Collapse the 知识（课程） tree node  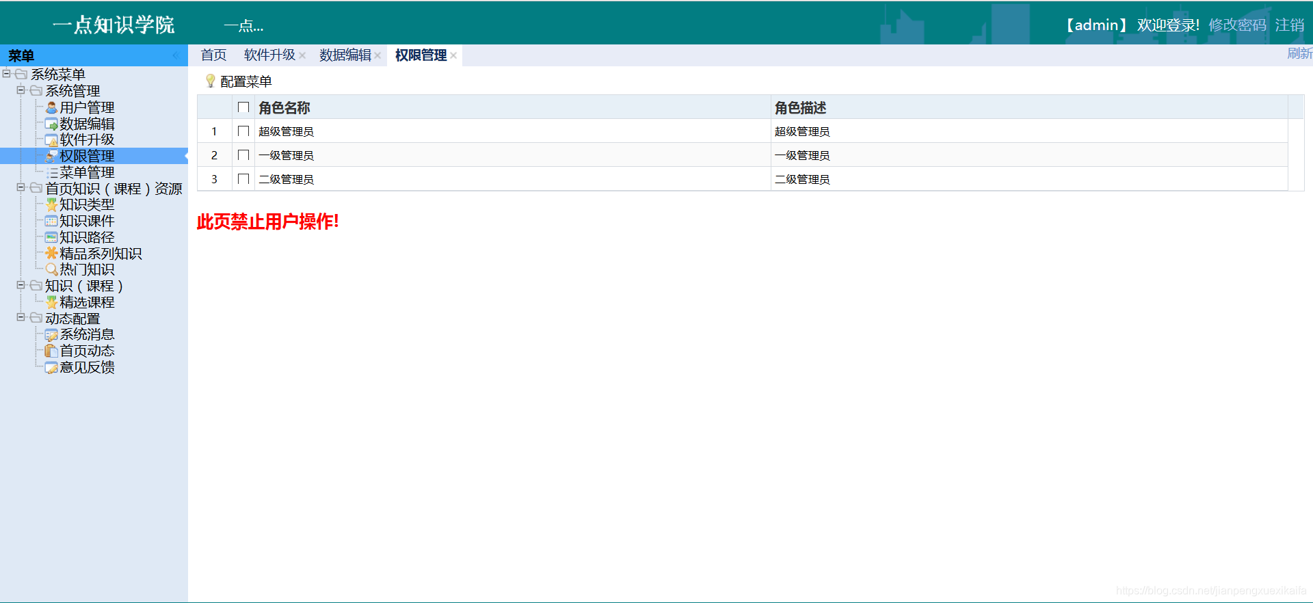pos(21,285)
